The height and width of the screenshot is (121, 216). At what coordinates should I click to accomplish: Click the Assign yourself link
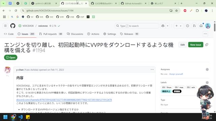176,74
